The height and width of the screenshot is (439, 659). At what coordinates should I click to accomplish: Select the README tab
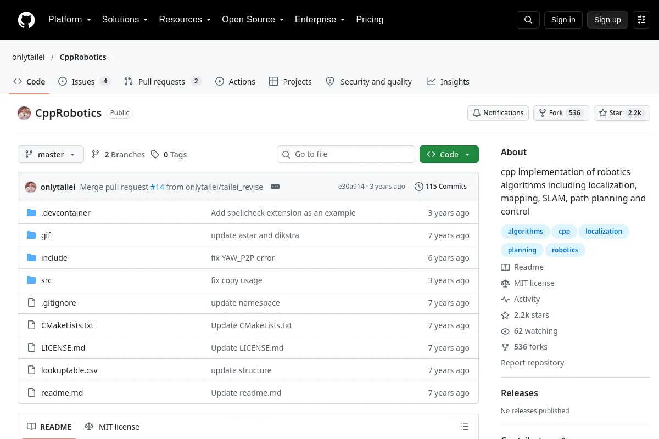[x=49, y=426]
